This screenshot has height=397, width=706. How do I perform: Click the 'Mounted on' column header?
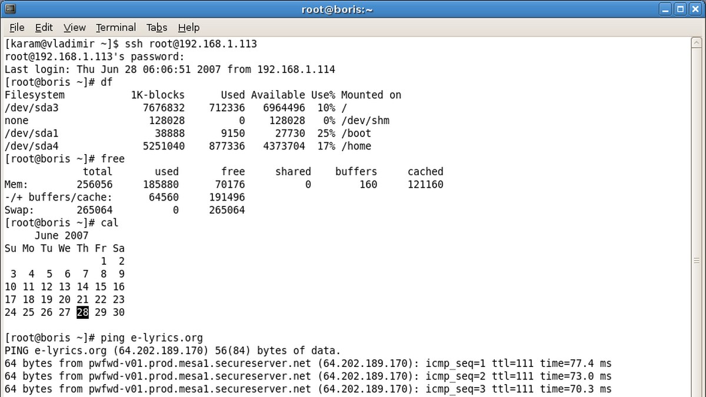(x=371, y=95)
